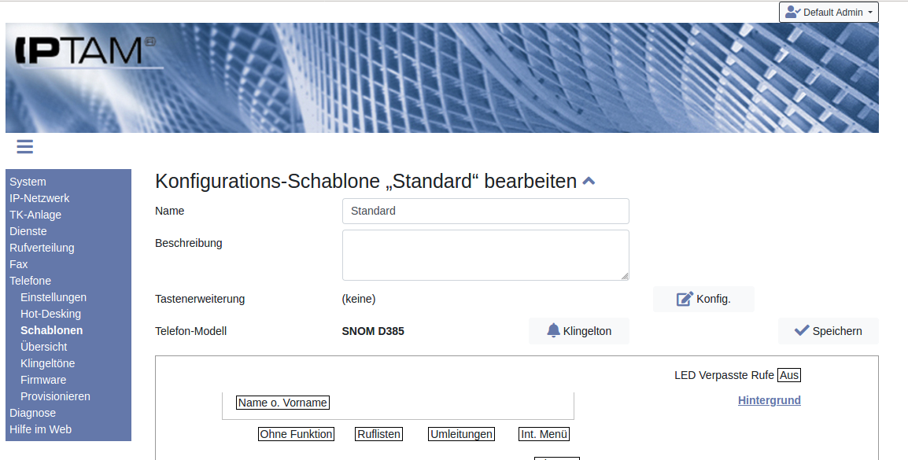Open the TK-Anlage sidebar menu
Screen dimensions: 908x460
pos(35,215)
